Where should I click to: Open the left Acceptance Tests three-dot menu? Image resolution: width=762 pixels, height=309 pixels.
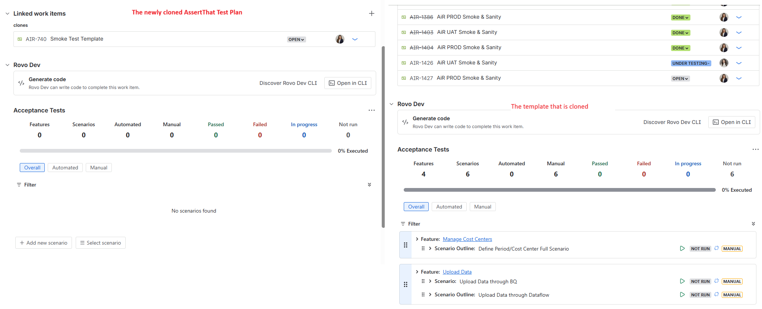tap(371, 110)
